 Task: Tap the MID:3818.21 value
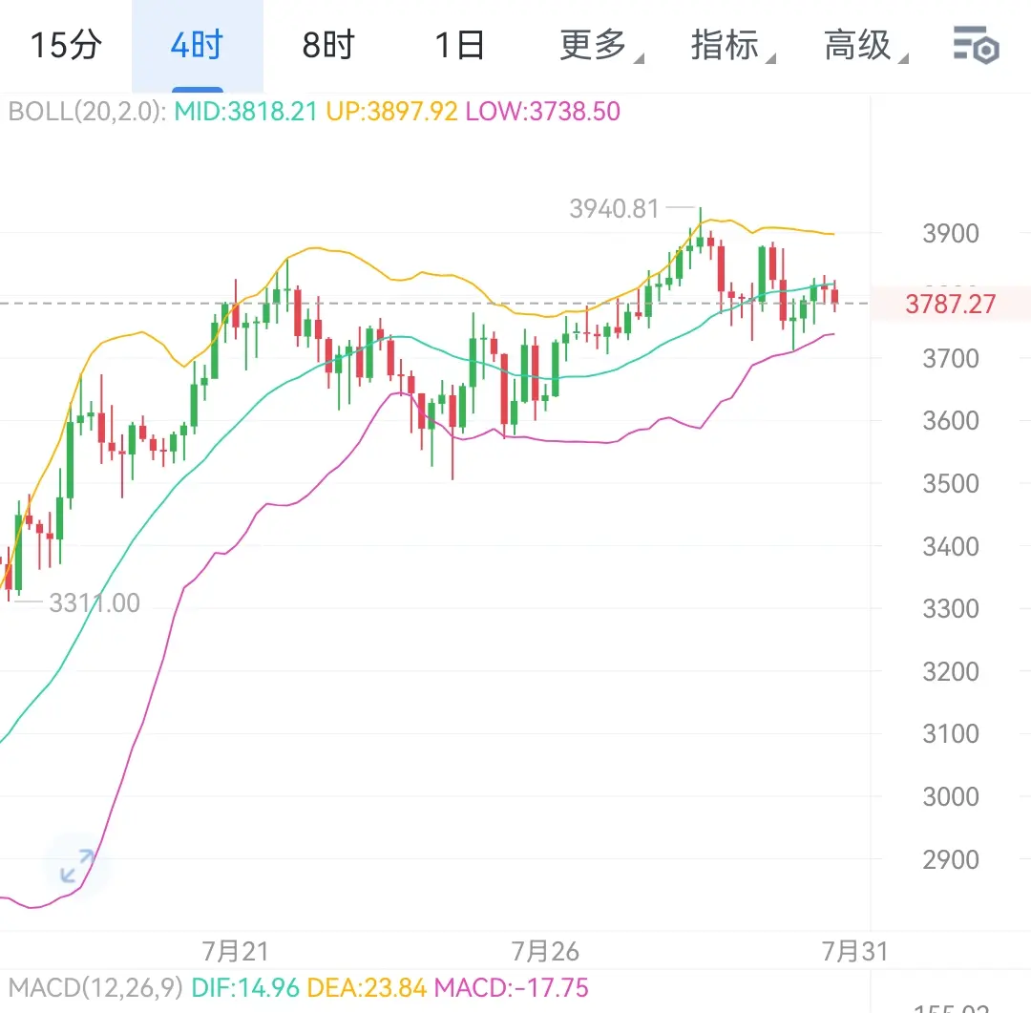pyautogui.click(x=246, y=111)
